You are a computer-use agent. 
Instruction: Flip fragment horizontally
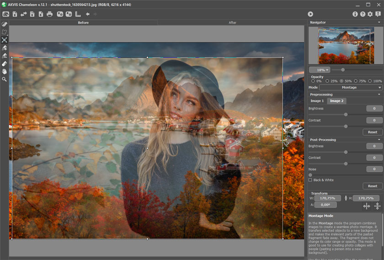tap(367, 207)
